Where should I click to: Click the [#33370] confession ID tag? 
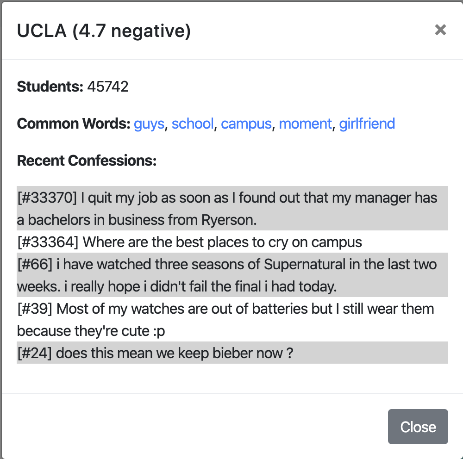click(47, 198)
